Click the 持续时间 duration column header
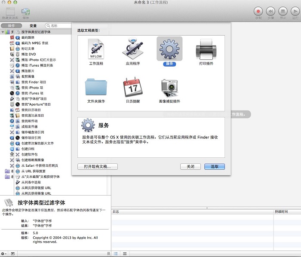The height and width of the screenshot is (257, 301). pos(287,211)
